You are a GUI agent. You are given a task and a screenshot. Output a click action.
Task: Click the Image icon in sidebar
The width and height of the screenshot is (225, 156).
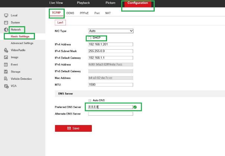coord(6,57)
